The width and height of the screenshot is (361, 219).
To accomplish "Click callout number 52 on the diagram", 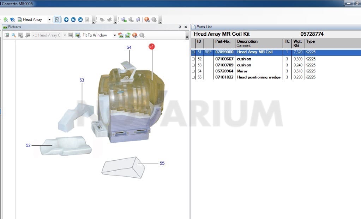I will [28, 146].
